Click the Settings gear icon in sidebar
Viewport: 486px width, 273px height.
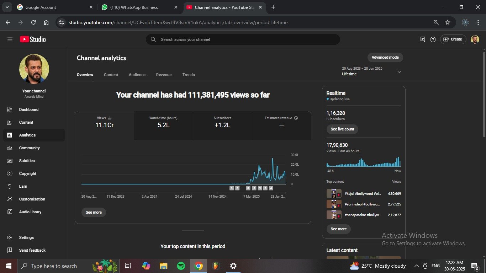pyautogui.click(x=10, y=237)
